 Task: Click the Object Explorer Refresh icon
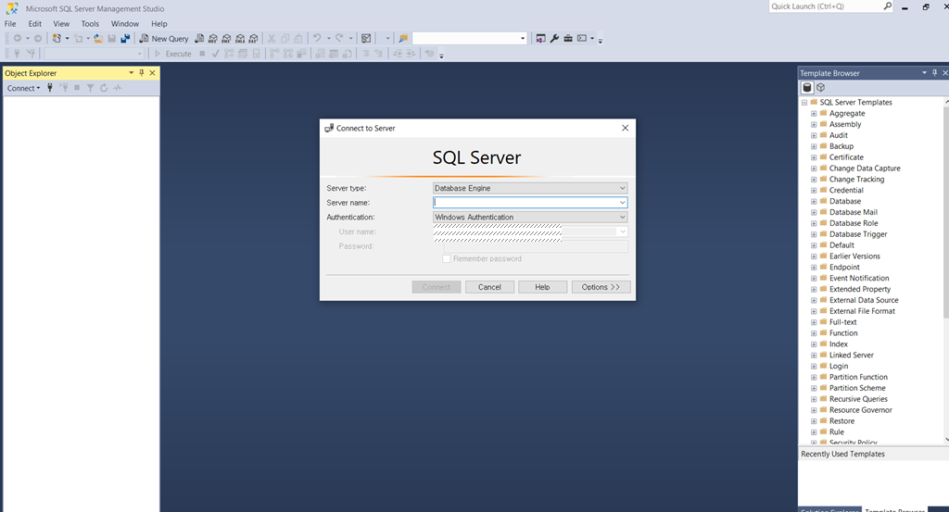point(104,88)
